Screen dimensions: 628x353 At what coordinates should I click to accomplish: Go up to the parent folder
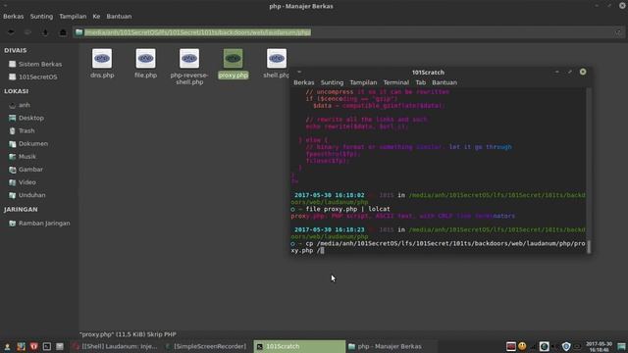click(45, 32)
